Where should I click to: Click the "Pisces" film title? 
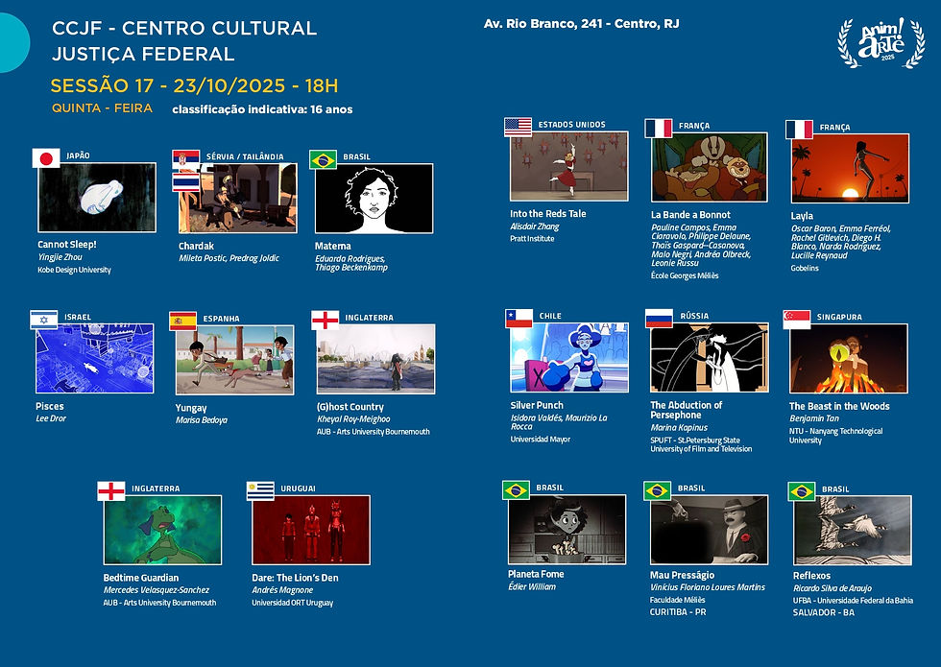point(50,406)
